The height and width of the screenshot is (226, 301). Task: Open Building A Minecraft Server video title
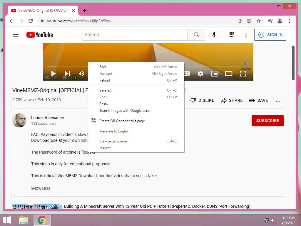[157, 206]
